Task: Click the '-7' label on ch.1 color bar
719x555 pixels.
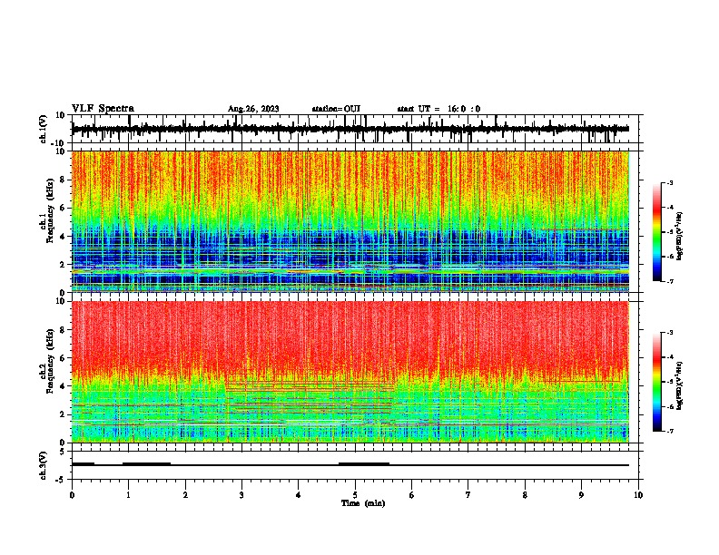Action: (x=669, y=281)
